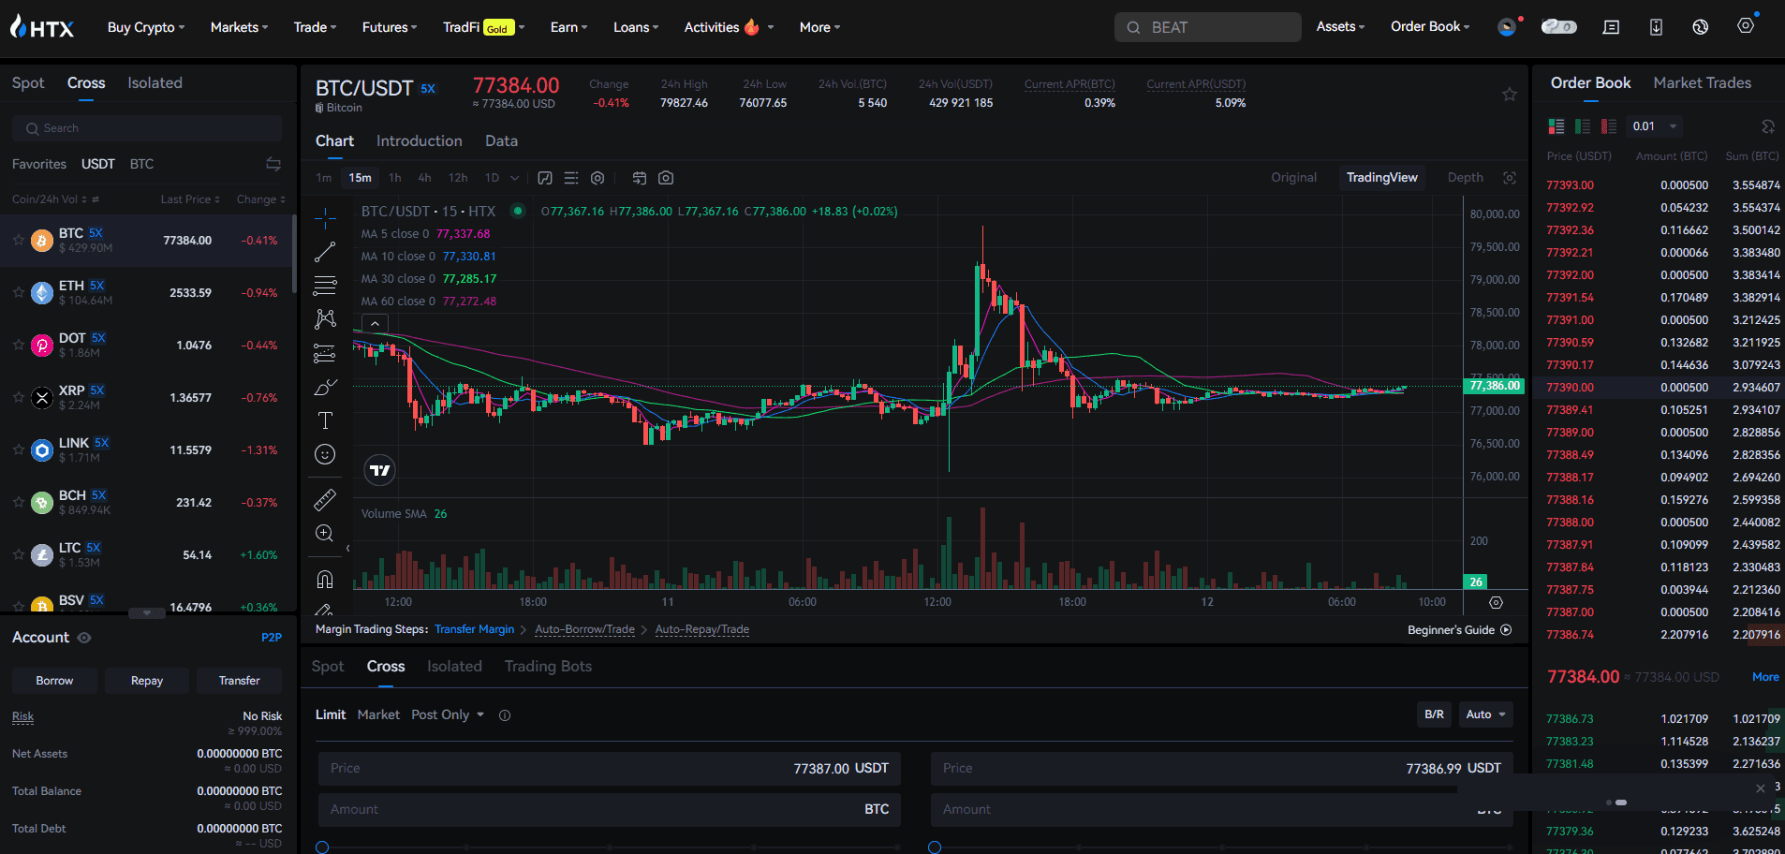Open the language globe icon
The width and height of the screenshot is (1785, 854).
tap(1701, 27)
